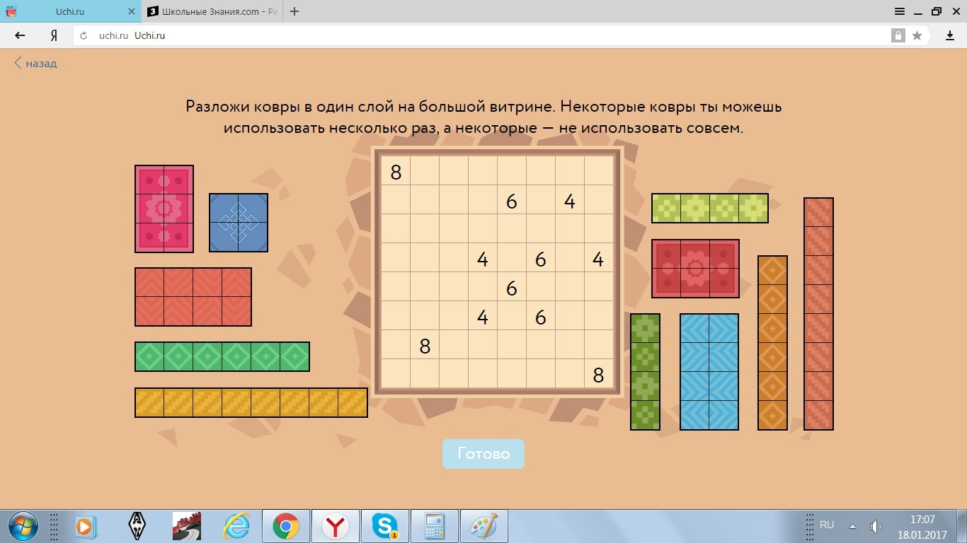The width and height of the screenshot is (967, 543).
Task: Open a new tab with plus button
Action: 294,11
